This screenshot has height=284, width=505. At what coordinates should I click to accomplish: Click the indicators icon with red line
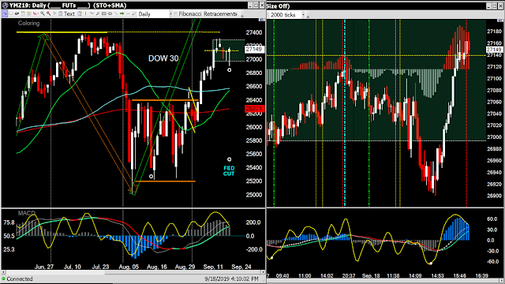tap(35, 13)
